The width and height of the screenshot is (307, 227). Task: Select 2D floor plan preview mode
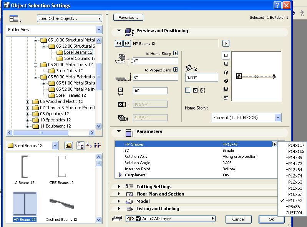click(226, 55)
